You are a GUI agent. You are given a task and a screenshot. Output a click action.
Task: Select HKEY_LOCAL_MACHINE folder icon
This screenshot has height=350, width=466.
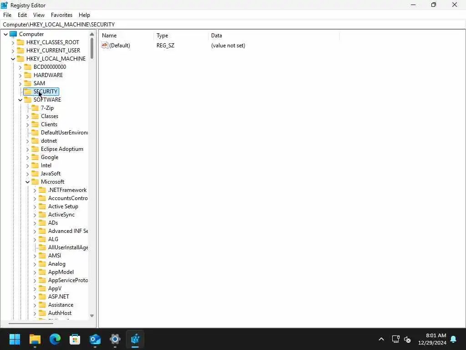click(x=20, y=59)
